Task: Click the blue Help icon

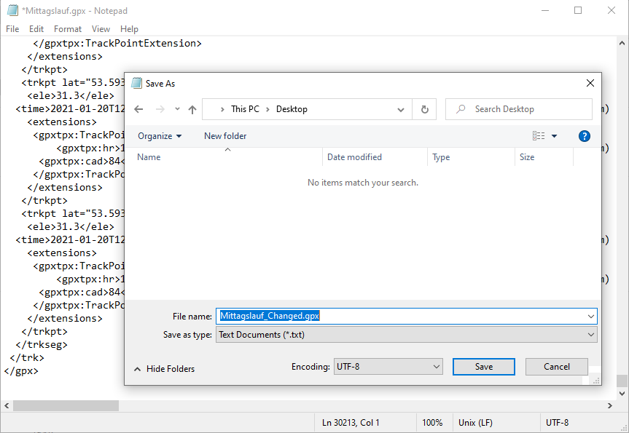Action: (585, 135)
